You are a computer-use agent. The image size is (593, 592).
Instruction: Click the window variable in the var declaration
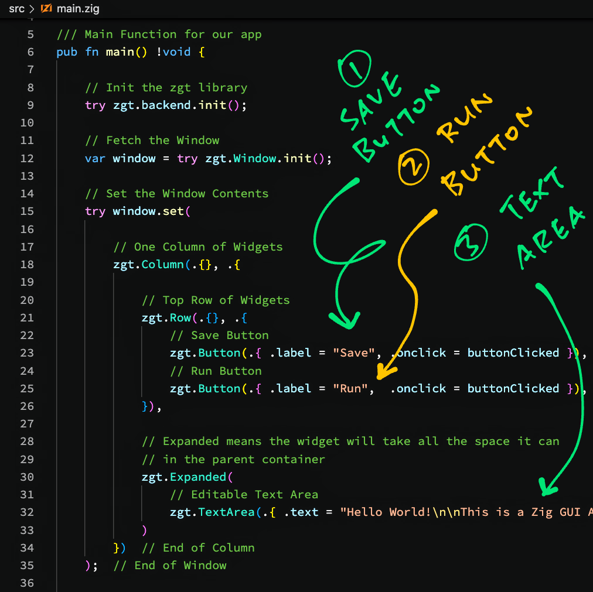[134, 159]
